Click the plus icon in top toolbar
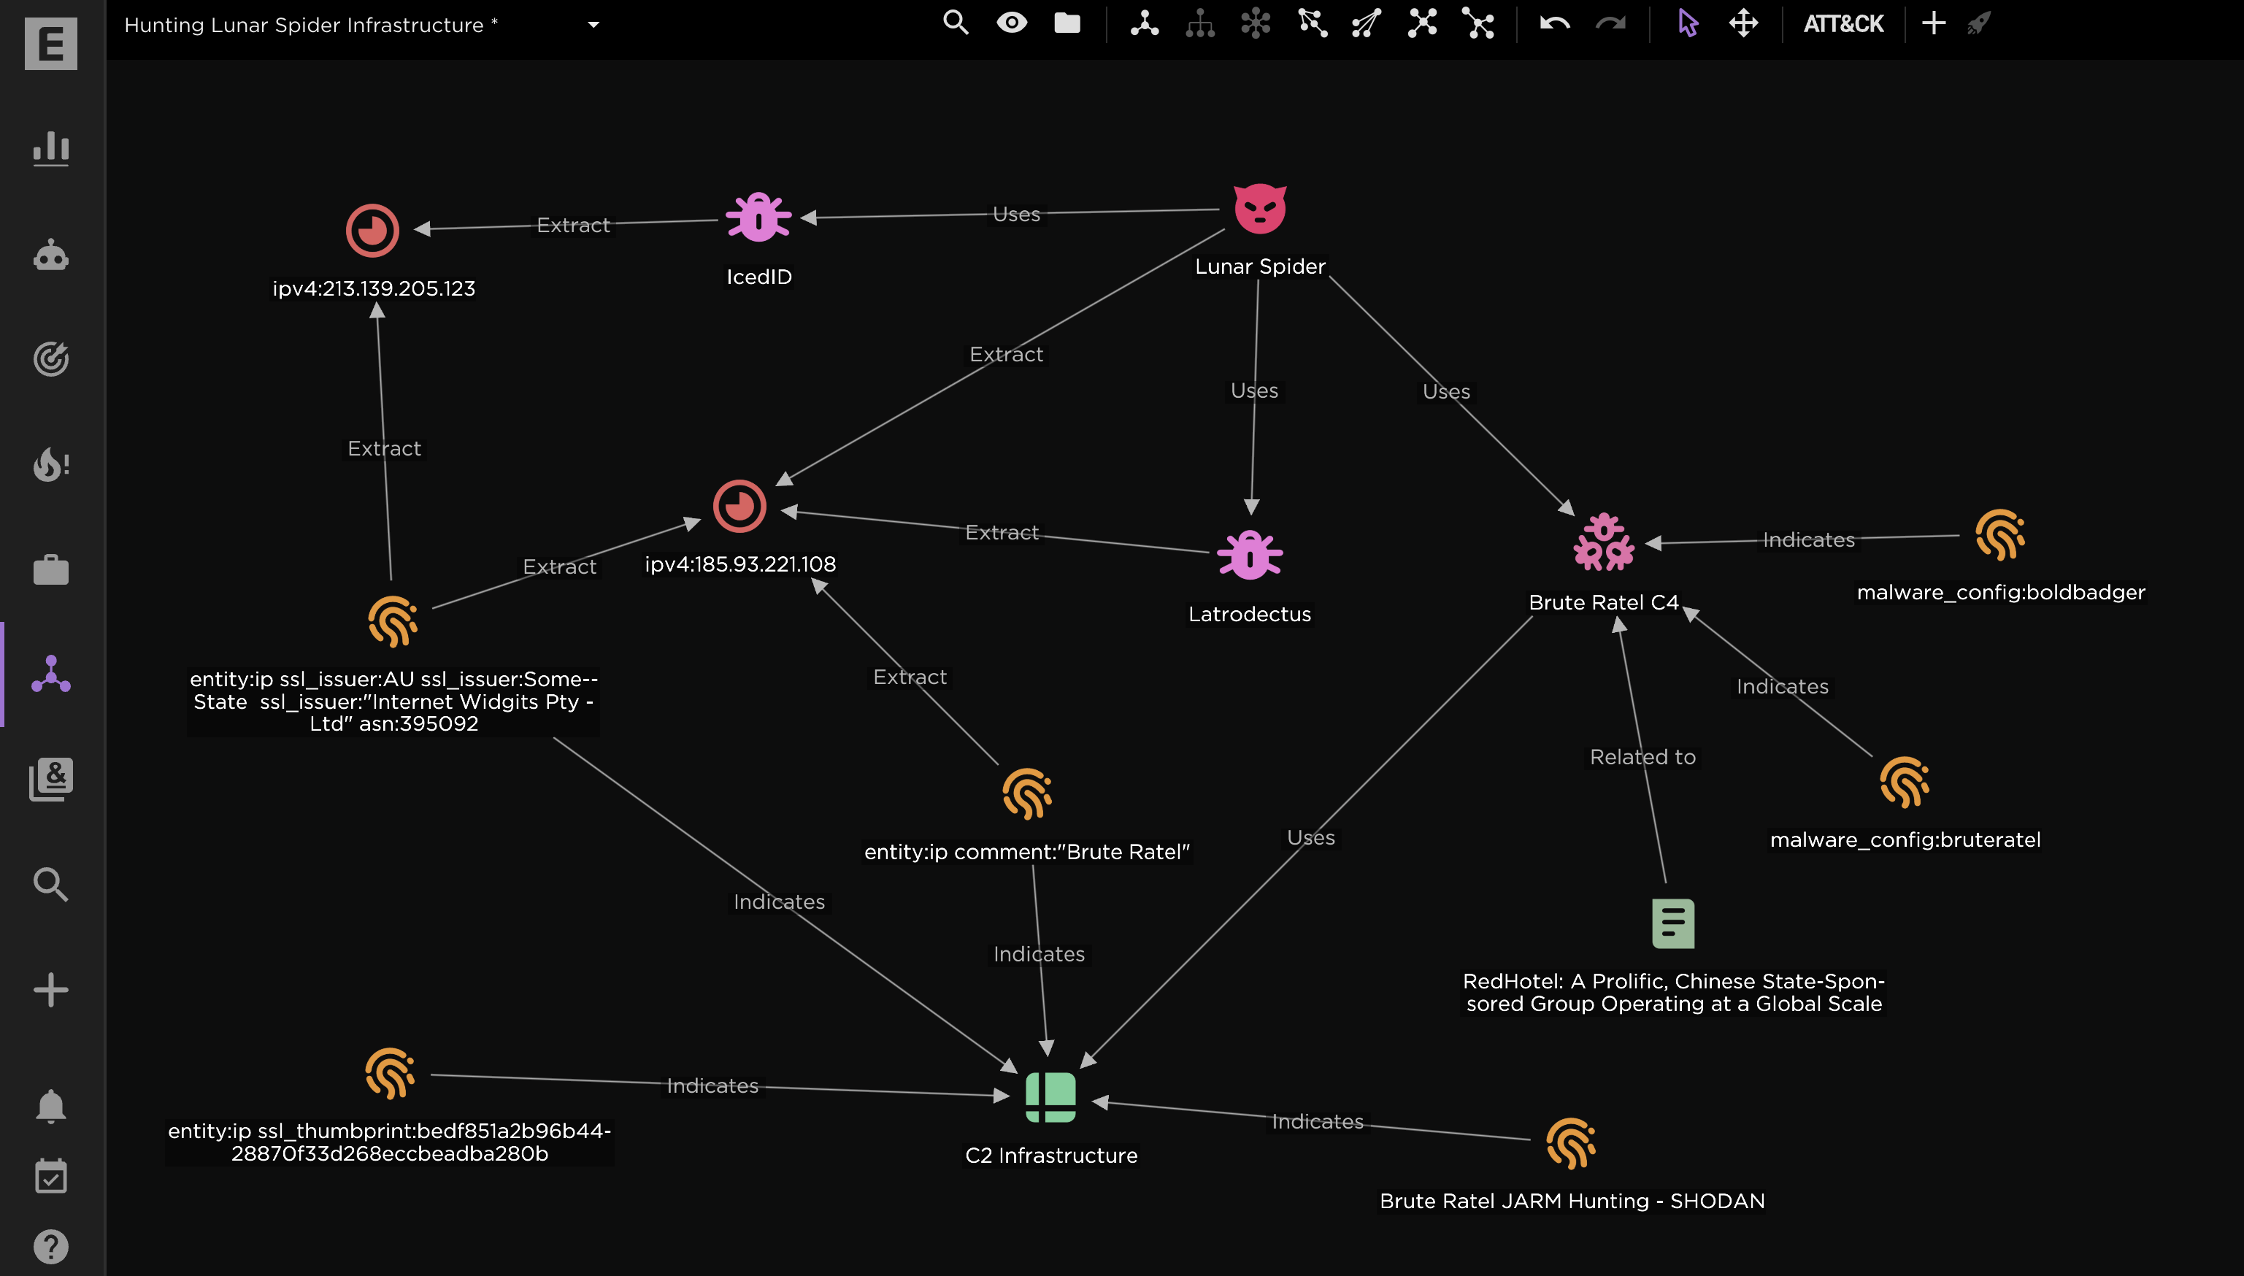The height and width of the screenshot is (1276, 2244). [x=1933, y=23]
